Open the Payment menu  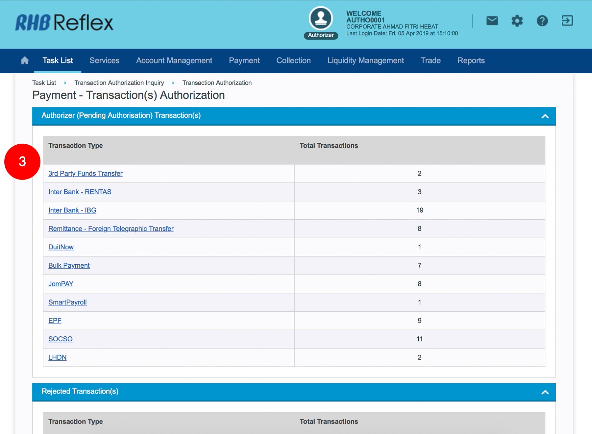coord(244,60)
